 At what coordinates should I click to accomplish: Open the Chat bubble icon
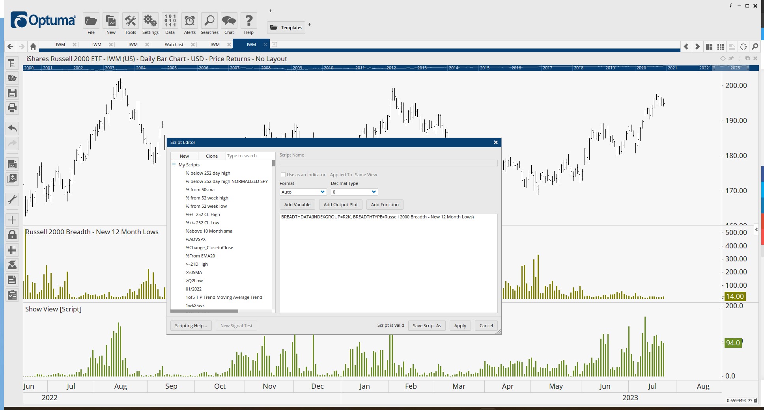[x=229, y=21]
